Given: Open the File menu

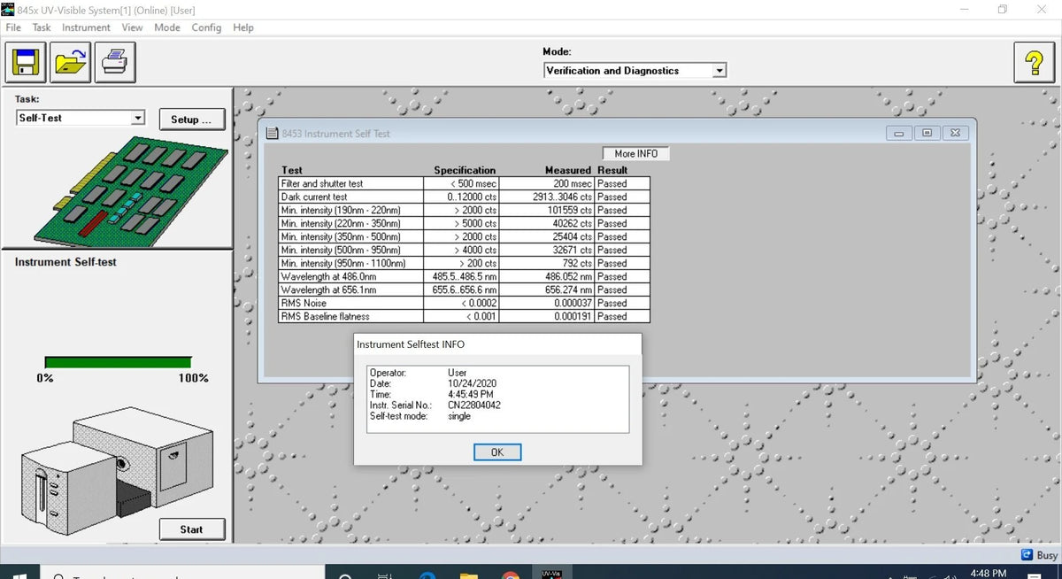Looking at the screenshot, I should pos(13,27).
